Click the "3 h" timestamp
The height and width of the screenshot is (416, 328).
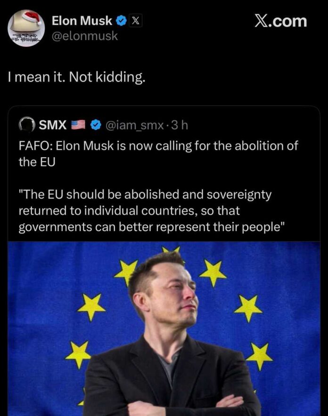point(180,125)
